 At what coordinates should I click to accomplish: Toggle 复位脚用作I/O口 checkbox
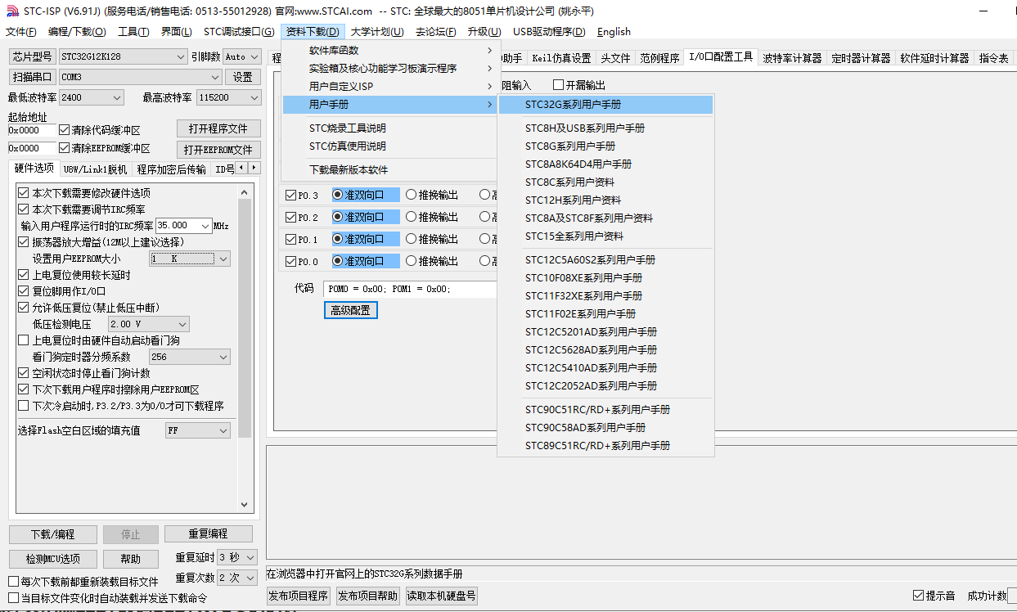23,291
